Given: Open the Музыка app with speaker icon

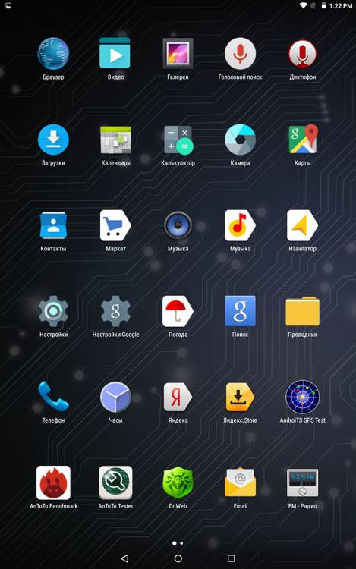Looking at the screenshot, I should point(178,225).
